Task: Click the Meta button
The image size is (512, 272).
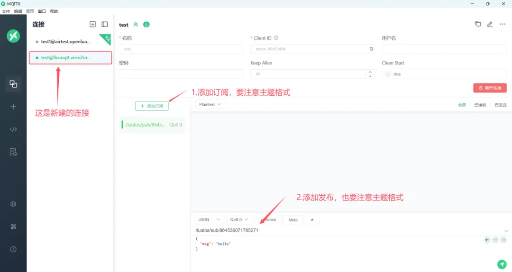Action: pyautogui.click(x=293, y=220)
